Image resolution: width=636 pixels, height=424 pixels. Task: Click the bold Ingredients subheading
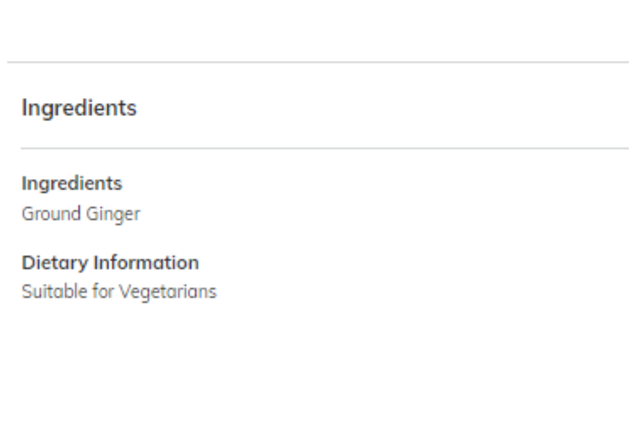coord(72,184)
